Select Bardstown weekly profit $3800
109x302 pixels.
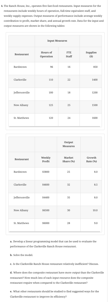[46, 172]
